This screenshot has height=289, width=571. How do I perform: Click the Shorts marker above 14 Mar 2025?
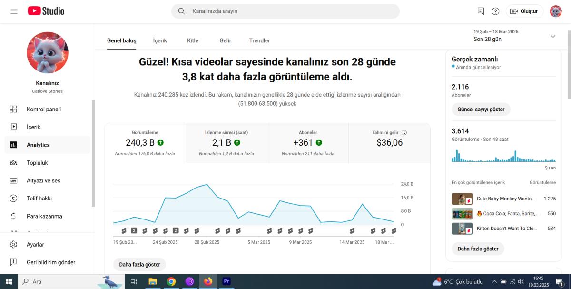[352, 230]
